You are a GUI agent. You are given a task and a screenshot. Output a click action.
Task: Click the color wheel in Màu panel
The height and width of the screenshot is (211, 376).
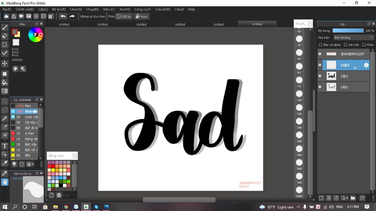click(x=36, y=35)
